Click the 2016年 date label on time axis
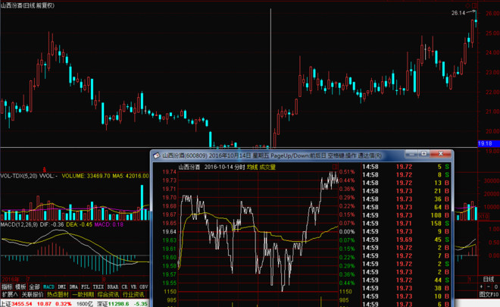The width and height of the screenshot is (500, 307). [11, 280]
